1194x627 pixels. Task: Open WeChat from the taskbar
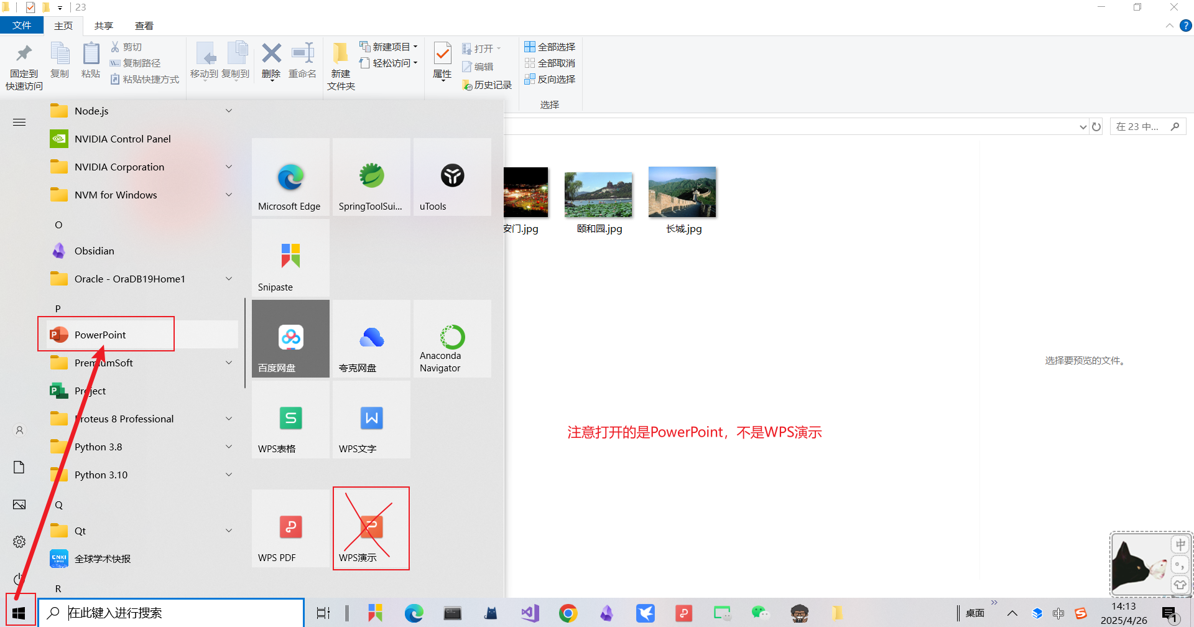(760, 613)
